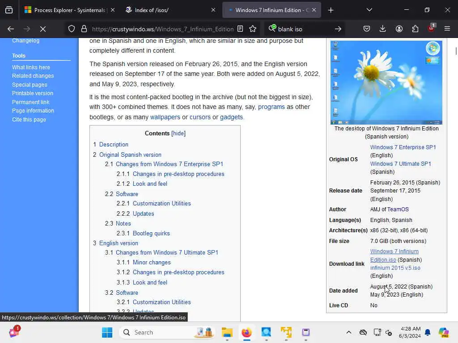Open Windows 7 Ultimate SP1 infobox link
The height and width of the screenshot is (343, 458).
tap(401, 164)
